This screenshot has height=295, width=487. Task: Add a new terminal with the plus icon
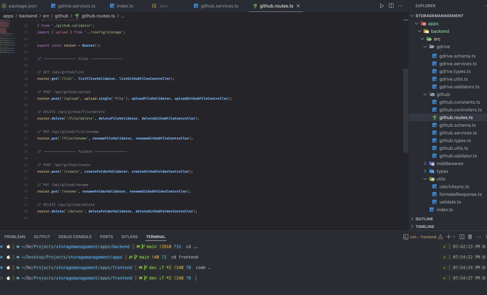[x=448, y=237]
